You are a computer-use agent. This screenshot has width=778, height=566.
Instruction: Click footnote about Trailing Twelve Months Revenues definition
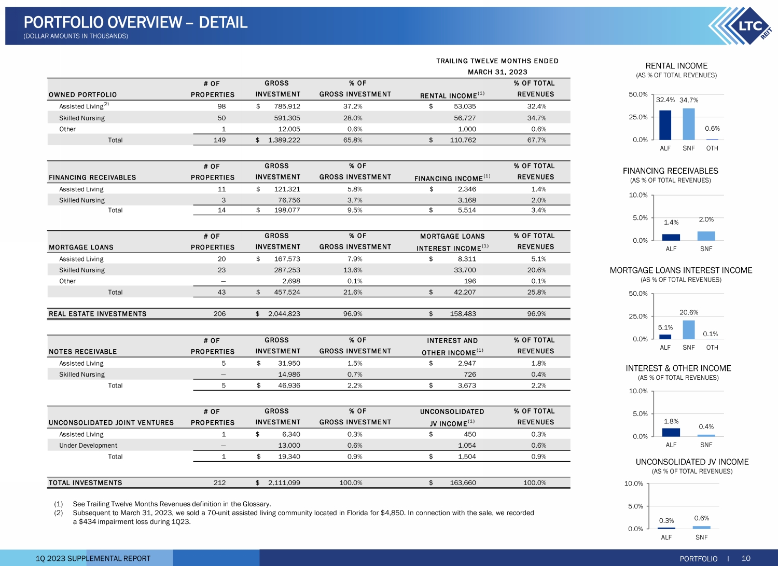[172, 504]
